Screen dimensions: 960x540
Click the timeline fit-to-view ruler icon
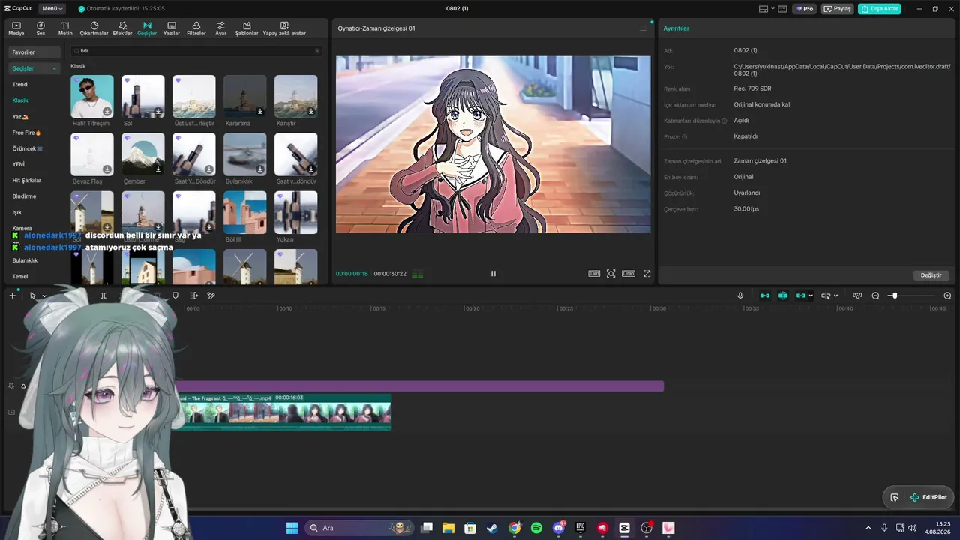point(857,295)
